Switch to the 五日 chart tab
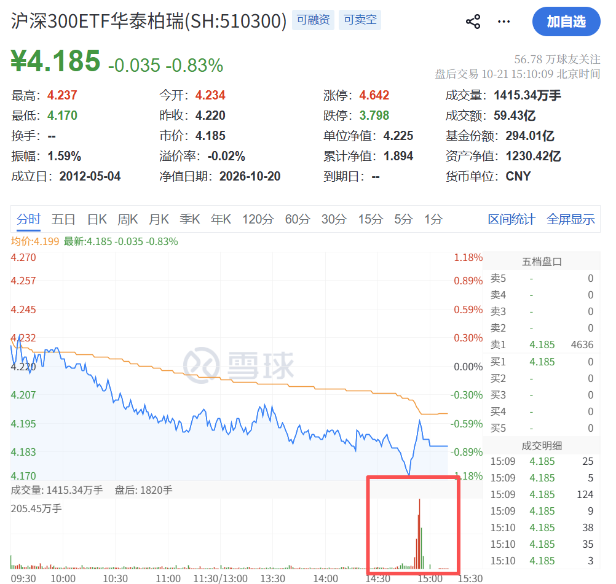Image resolution: width=616 pixels, height=584 pixels. click(x=63, y=219)
